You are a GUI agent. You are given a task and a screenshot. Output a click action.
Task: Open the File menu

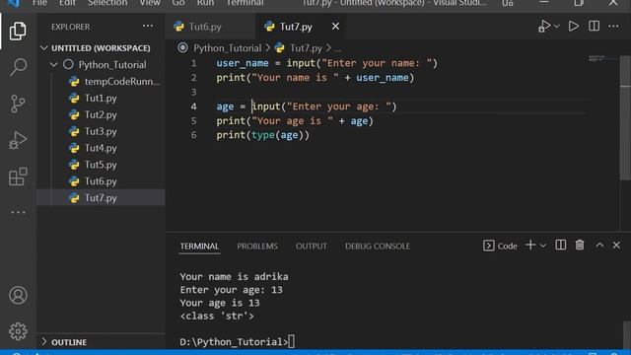[x=39, y=3]
